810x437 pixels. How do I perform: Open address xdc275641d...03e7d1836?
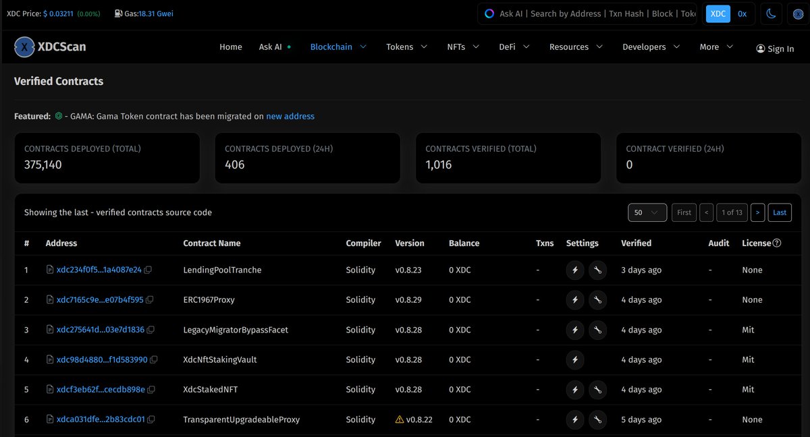(x=101, y=330)
